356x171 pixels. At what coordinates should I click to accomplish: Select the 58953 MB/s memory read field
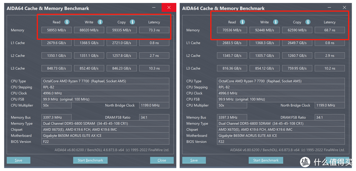pos(57,30)
